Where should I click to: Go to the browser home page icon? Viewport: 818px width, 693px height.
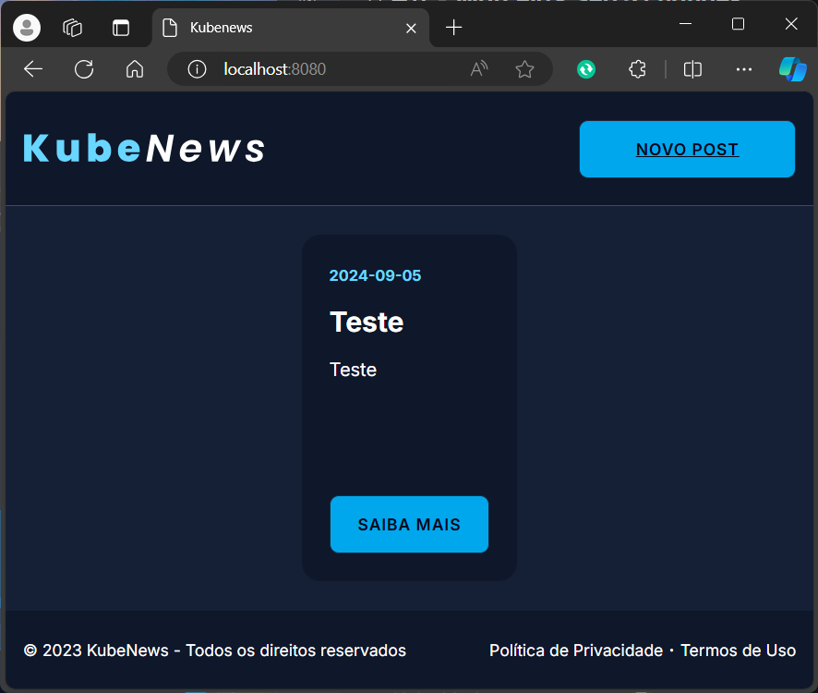click(x=135, y=69)
